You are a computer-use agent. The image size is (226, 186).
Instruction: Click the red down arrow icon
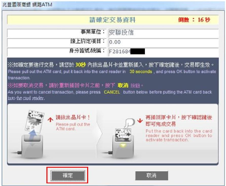point(140,121)
